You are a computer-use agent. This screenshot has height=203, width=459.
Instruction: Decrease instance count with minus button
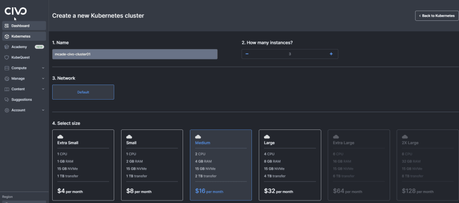(x=247, y=54)
